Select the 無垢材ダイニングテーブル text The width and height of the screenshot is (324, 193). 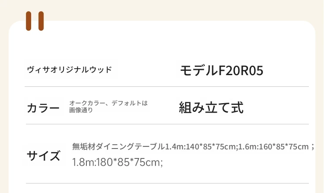pos(119,146)
